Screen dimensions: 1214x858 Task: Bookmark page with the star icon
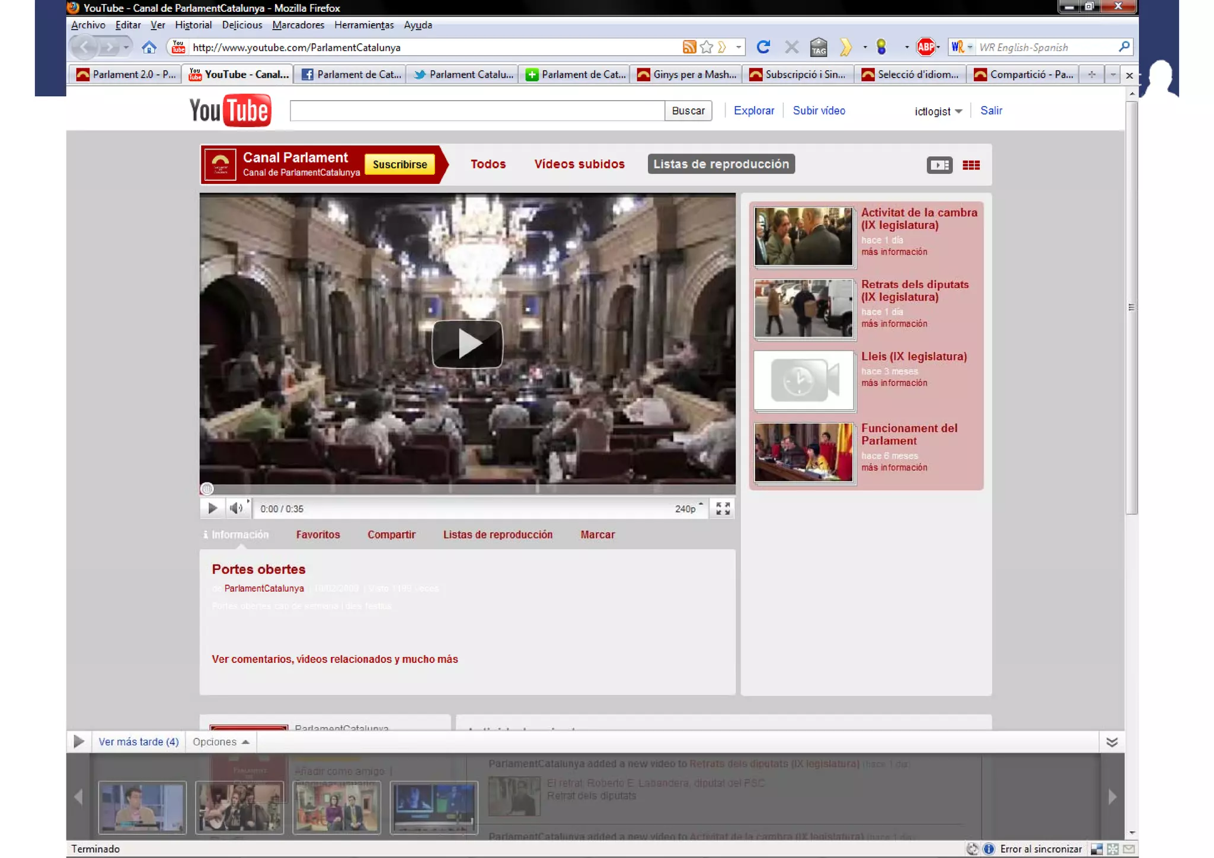(706, 47)
